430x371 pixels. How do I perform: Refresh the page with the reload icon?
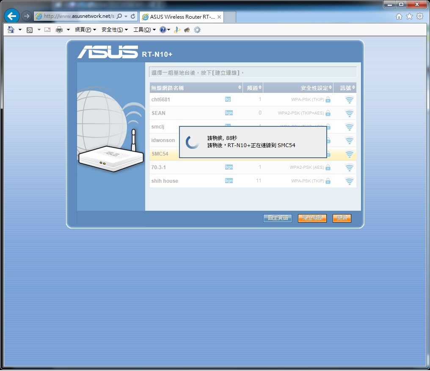pos(133,16)
